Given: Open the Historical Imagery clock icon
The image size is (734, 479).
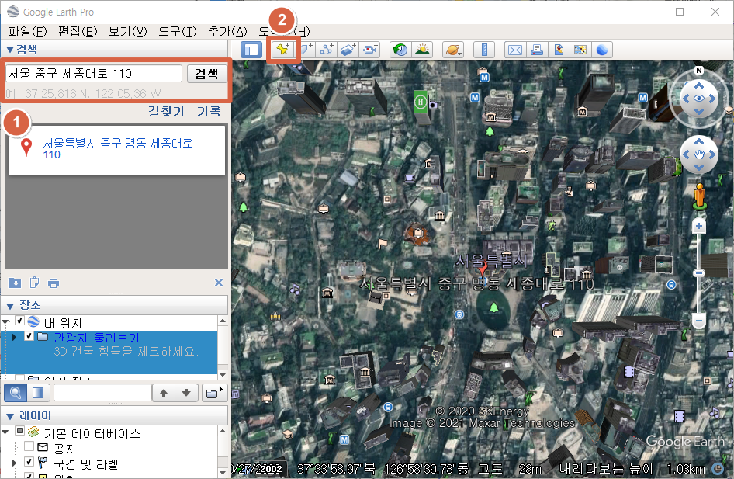Looking at the screenshot, I should point(400,50).
